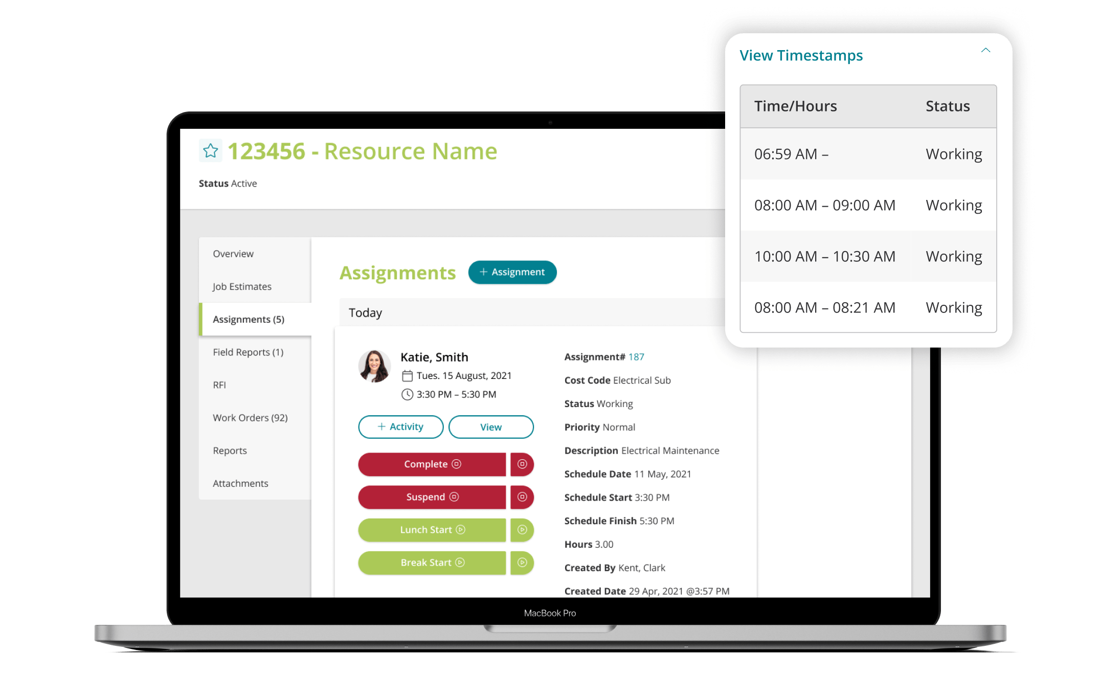The height and width of the screenshot is (696, 1101).
Task: Open the Work Orders (92) section
Action: tap(250, 417)
